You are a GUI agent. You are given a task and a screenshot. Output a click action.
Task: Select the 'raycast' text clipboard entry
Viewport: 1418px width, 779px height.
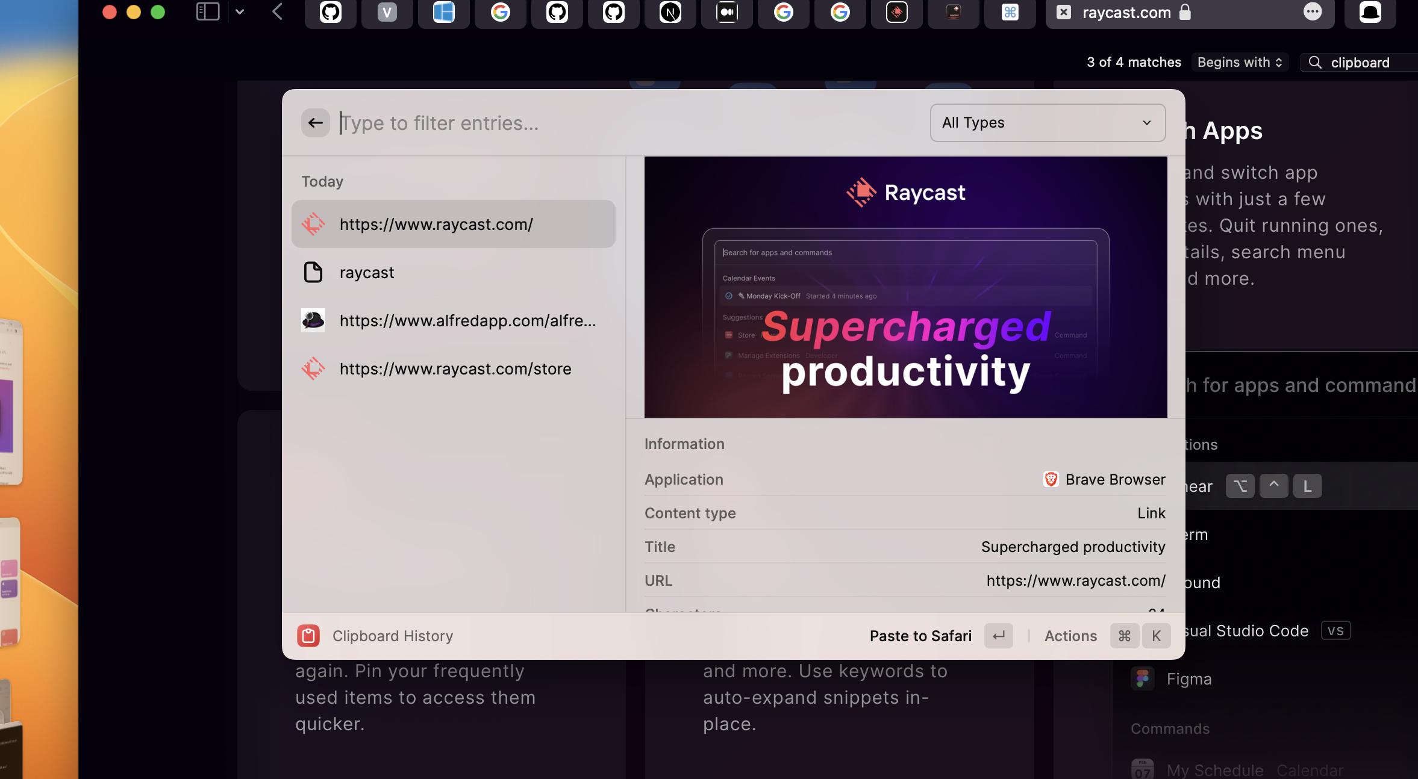tap(453, 272)
